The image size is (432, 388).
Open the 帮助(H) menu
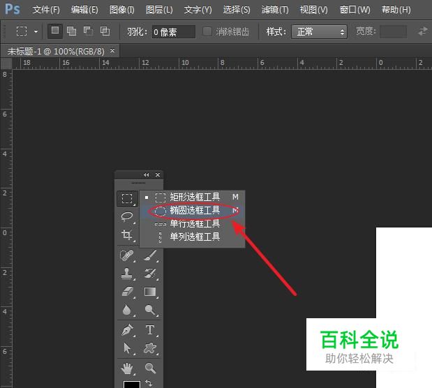396,10
